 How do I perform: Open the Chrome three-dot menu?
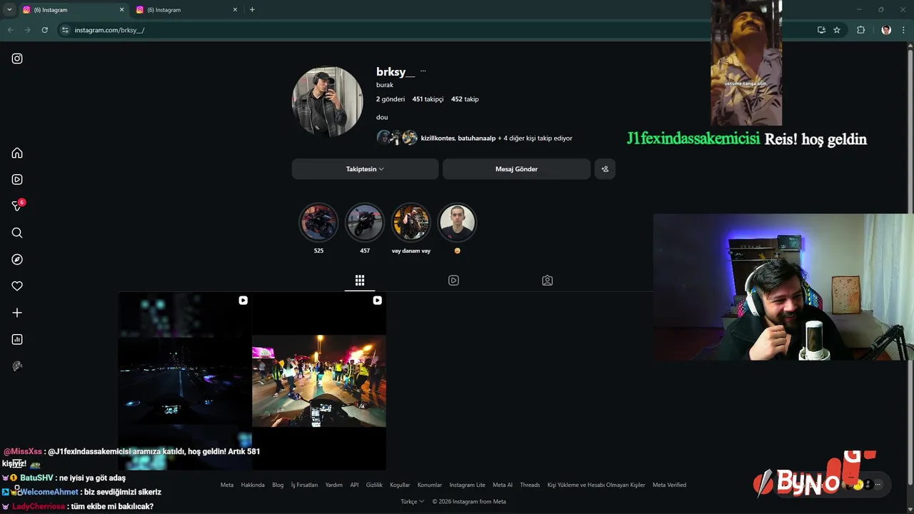pos(903,30)
